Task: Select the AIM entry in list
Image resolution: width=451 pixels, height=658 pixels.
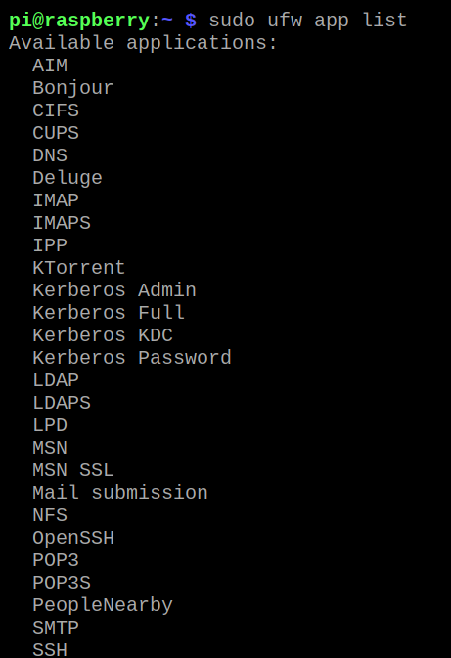Action: point(50,66)
